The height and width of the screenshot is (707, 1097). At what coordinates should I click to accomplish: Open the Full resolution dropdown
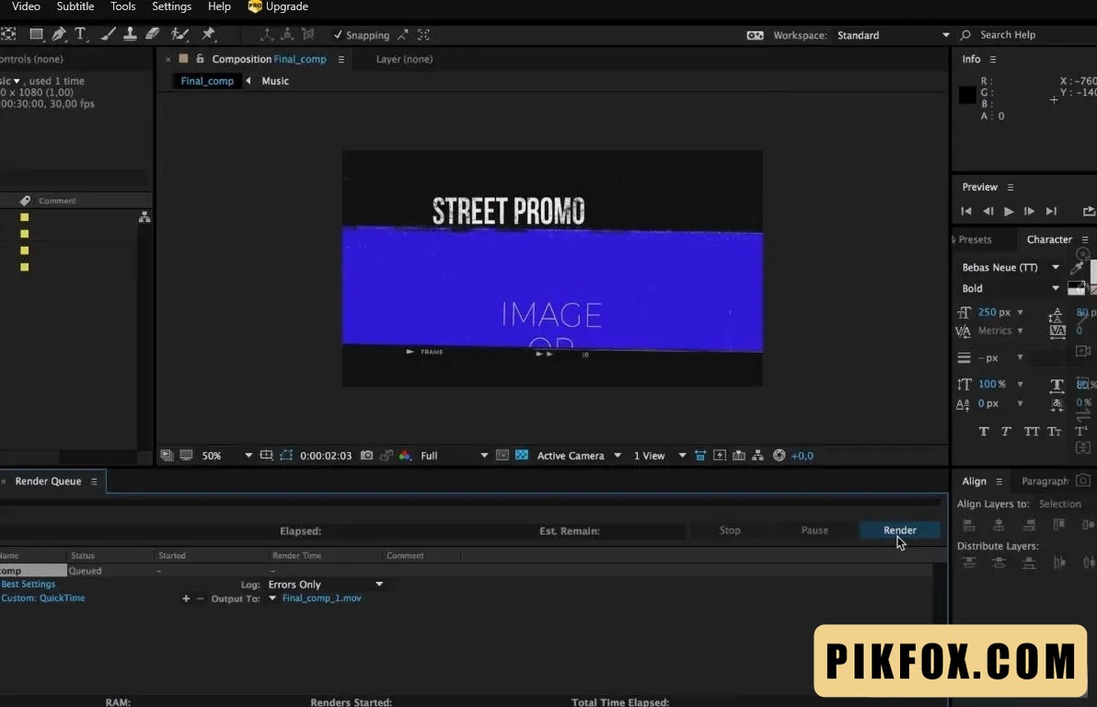(x=454, y=455)
